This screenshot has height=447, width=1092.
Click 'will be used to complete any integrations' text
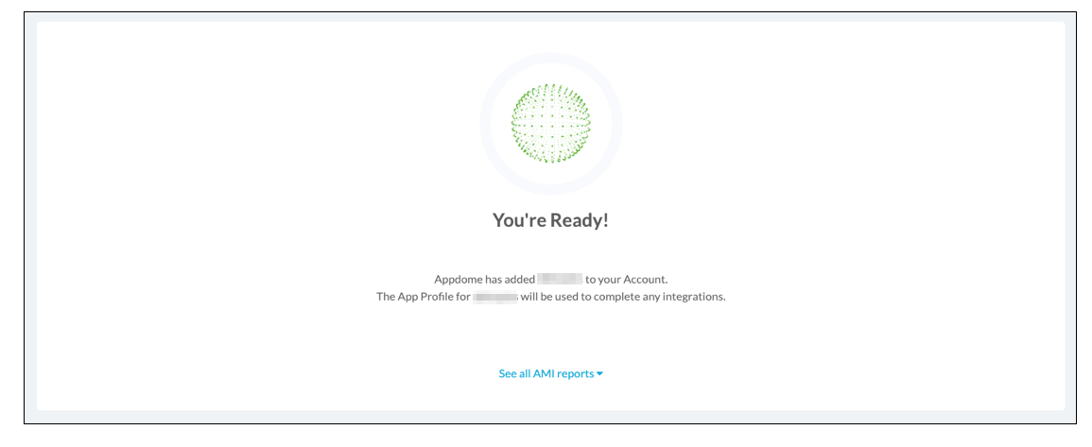[x=622, y=297]
